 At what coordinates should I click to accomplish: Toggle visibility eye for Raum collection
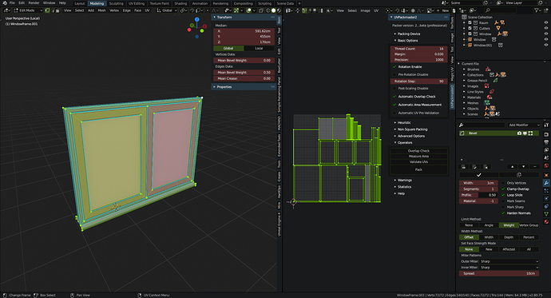pyautogui.click(x=545, y=22)
